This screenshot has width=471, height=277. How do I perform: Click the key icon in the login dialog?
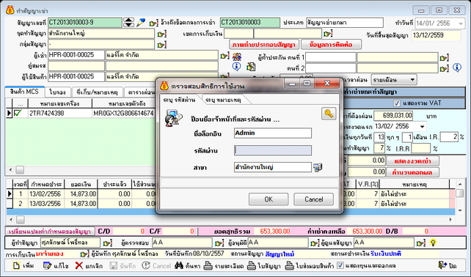329,114
